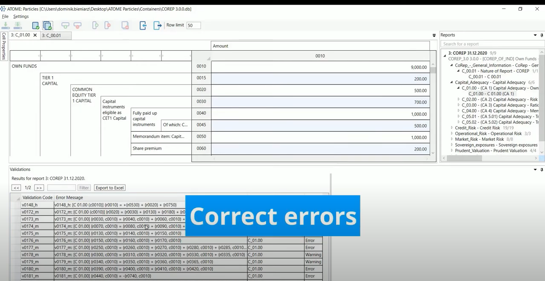Open the Reports panel dropdown arrow

535,35
